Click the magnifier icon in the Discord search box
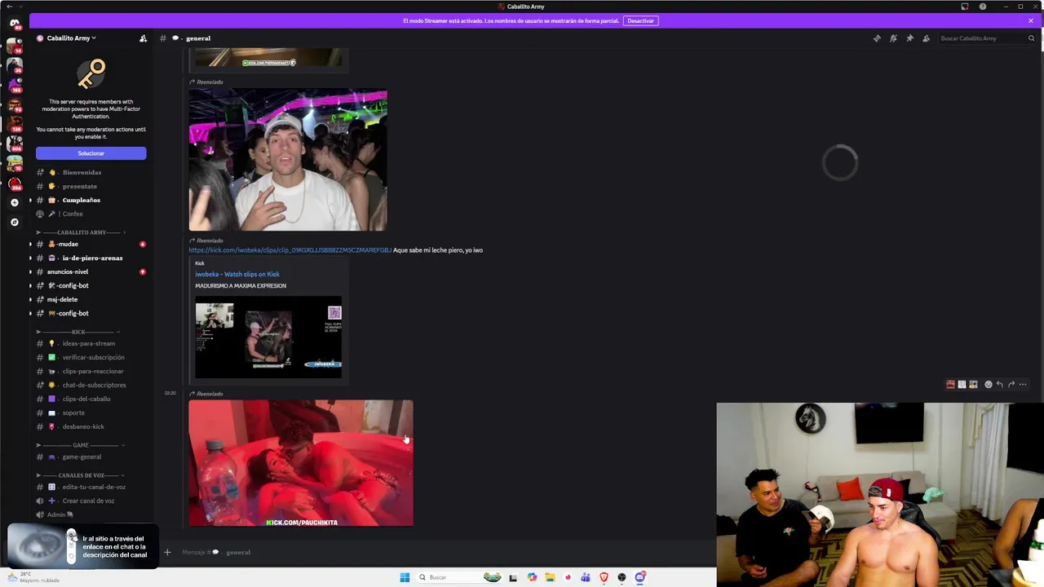Image resolution: width=1044 pixels, height=587 pixels. click(1031, 38)
